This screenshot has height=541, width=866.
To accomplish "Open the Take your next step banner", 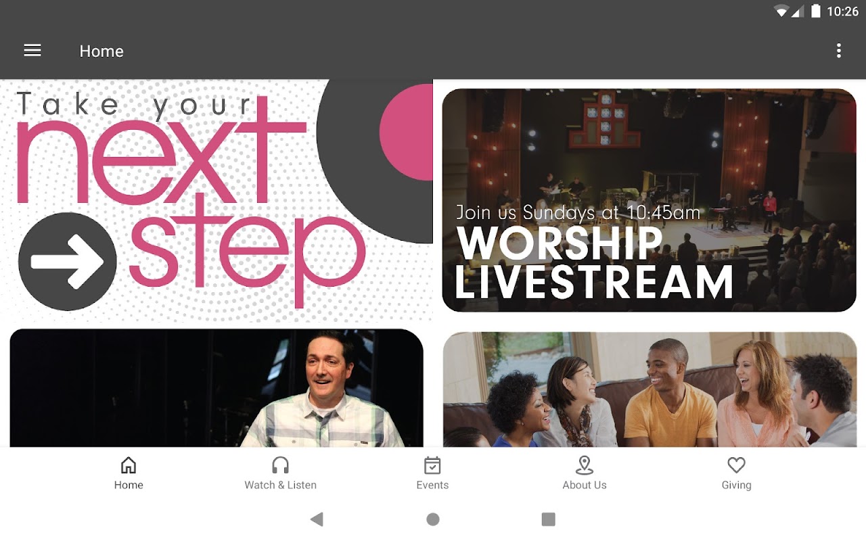I will (x=216, y=200).
